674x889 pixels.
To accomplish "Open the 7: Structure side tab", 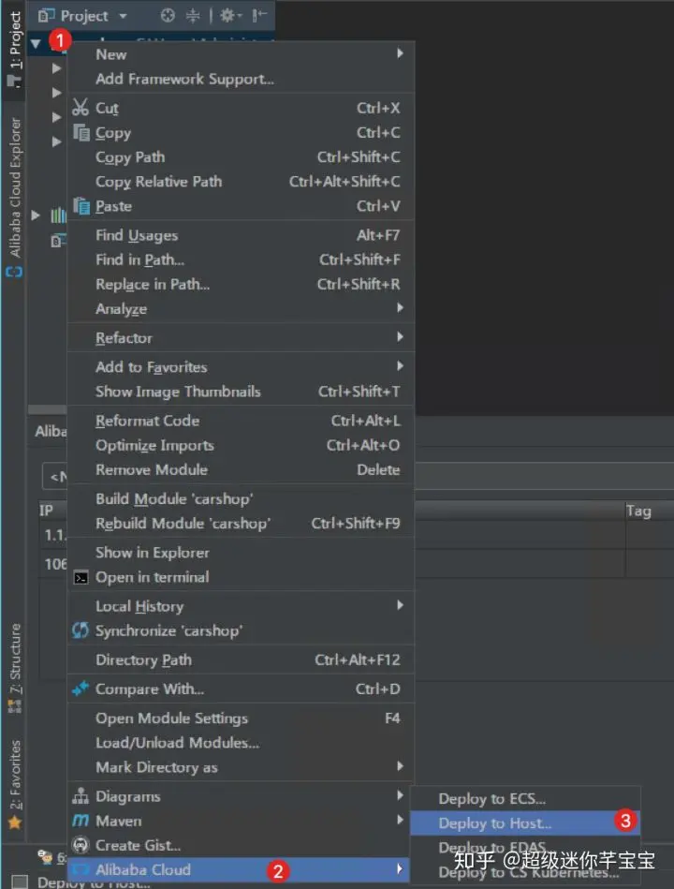I will point(15,668).
